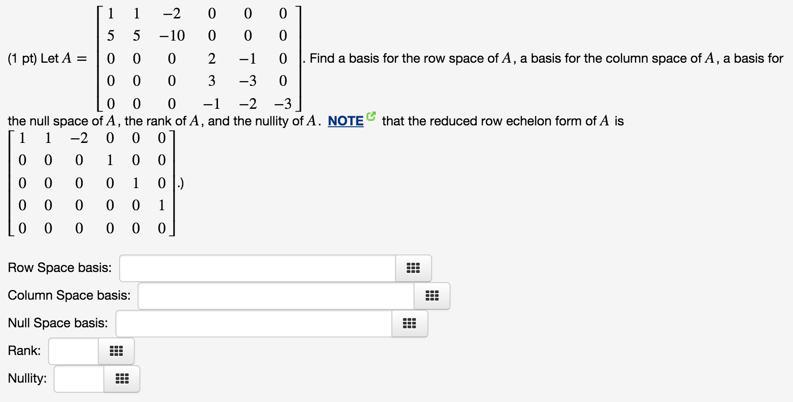The width and height of the screenshot is (793, 402).
Task: Click the 'Row Space basis:' label
Action: [60, 268]
